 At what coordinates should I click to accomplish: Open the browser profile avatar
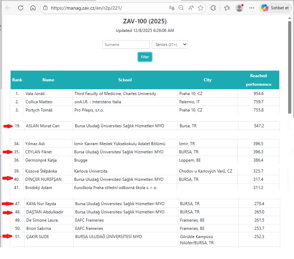pos(239,8)
